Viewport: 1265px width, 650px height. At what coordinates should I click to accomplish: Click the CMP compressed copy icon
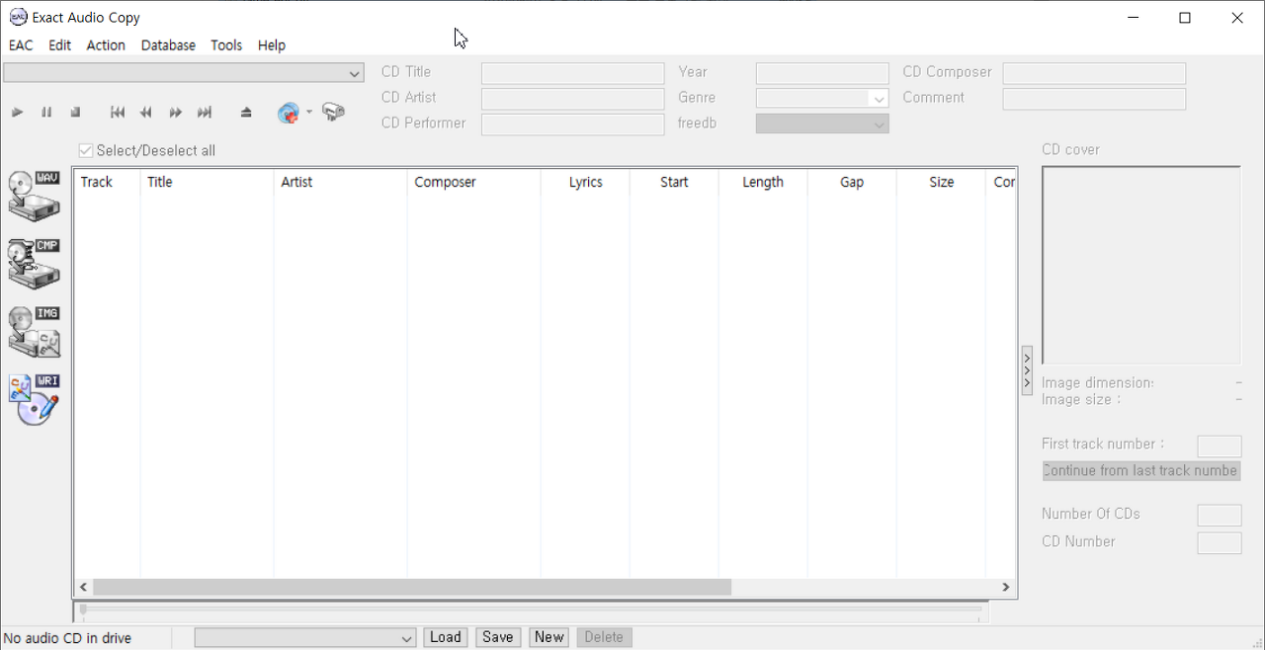click(x=35, y=264)
